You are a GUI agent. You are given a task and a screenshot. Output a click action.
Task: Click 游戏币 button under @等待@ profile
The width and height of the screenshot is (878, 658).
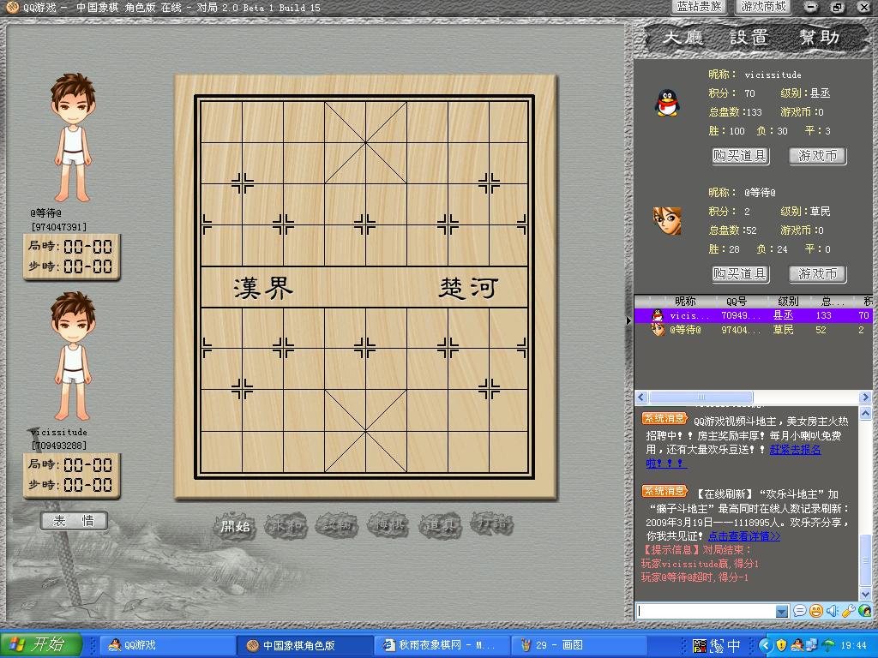(817, 273)
